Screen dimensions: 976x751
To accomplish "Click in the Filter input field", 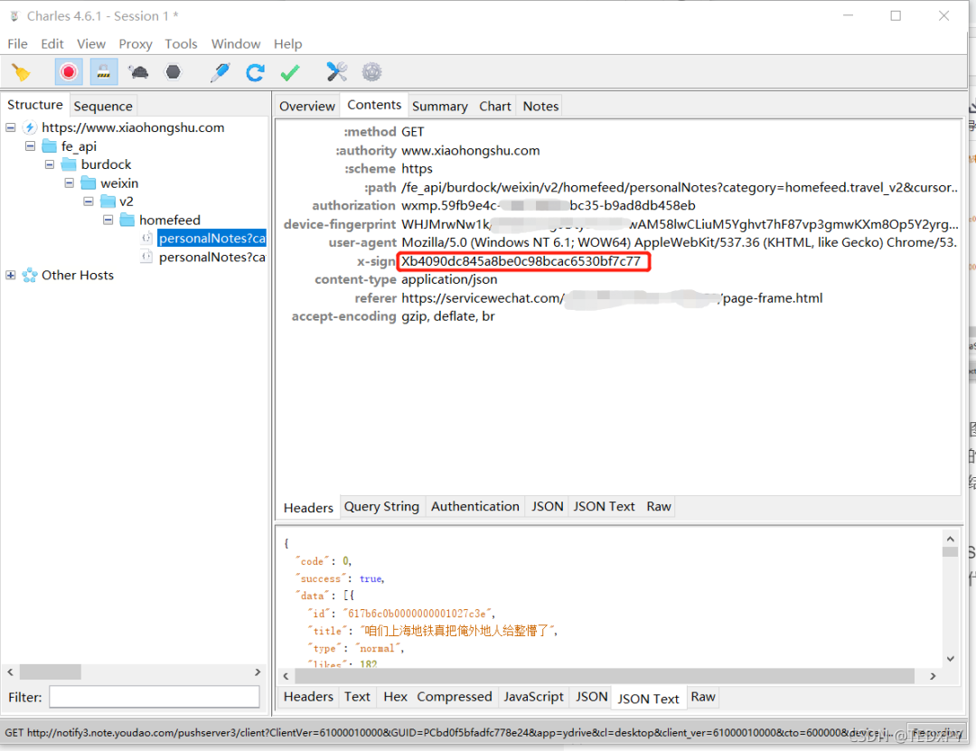I will click(155, 697).
